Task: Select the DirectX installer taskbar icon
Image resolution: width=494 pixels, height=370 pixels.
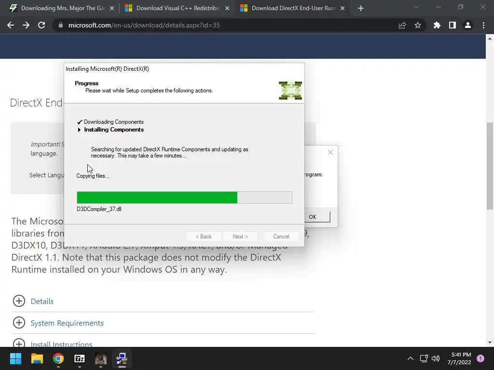Action: click(122, 358)
